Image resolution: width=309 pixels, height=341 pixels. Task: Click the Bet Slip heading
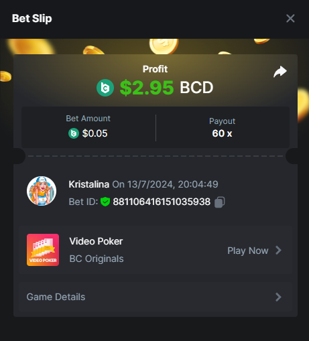(32, 19)
